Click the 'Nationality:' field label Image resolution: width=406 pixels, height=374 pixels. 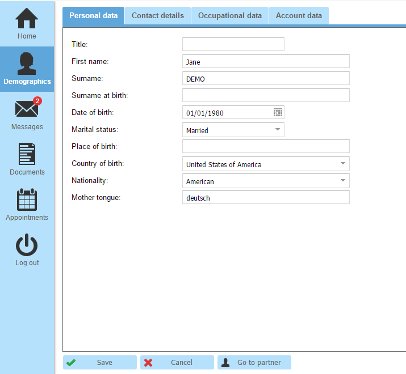(90, 180)
